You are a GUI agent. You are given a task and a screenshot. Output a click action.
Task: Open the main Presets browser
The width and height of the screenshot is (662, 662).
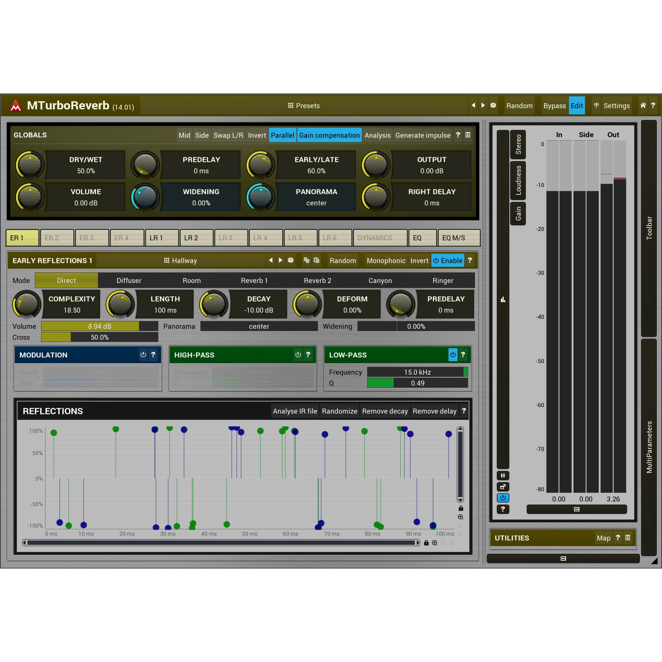coord(304,106)
